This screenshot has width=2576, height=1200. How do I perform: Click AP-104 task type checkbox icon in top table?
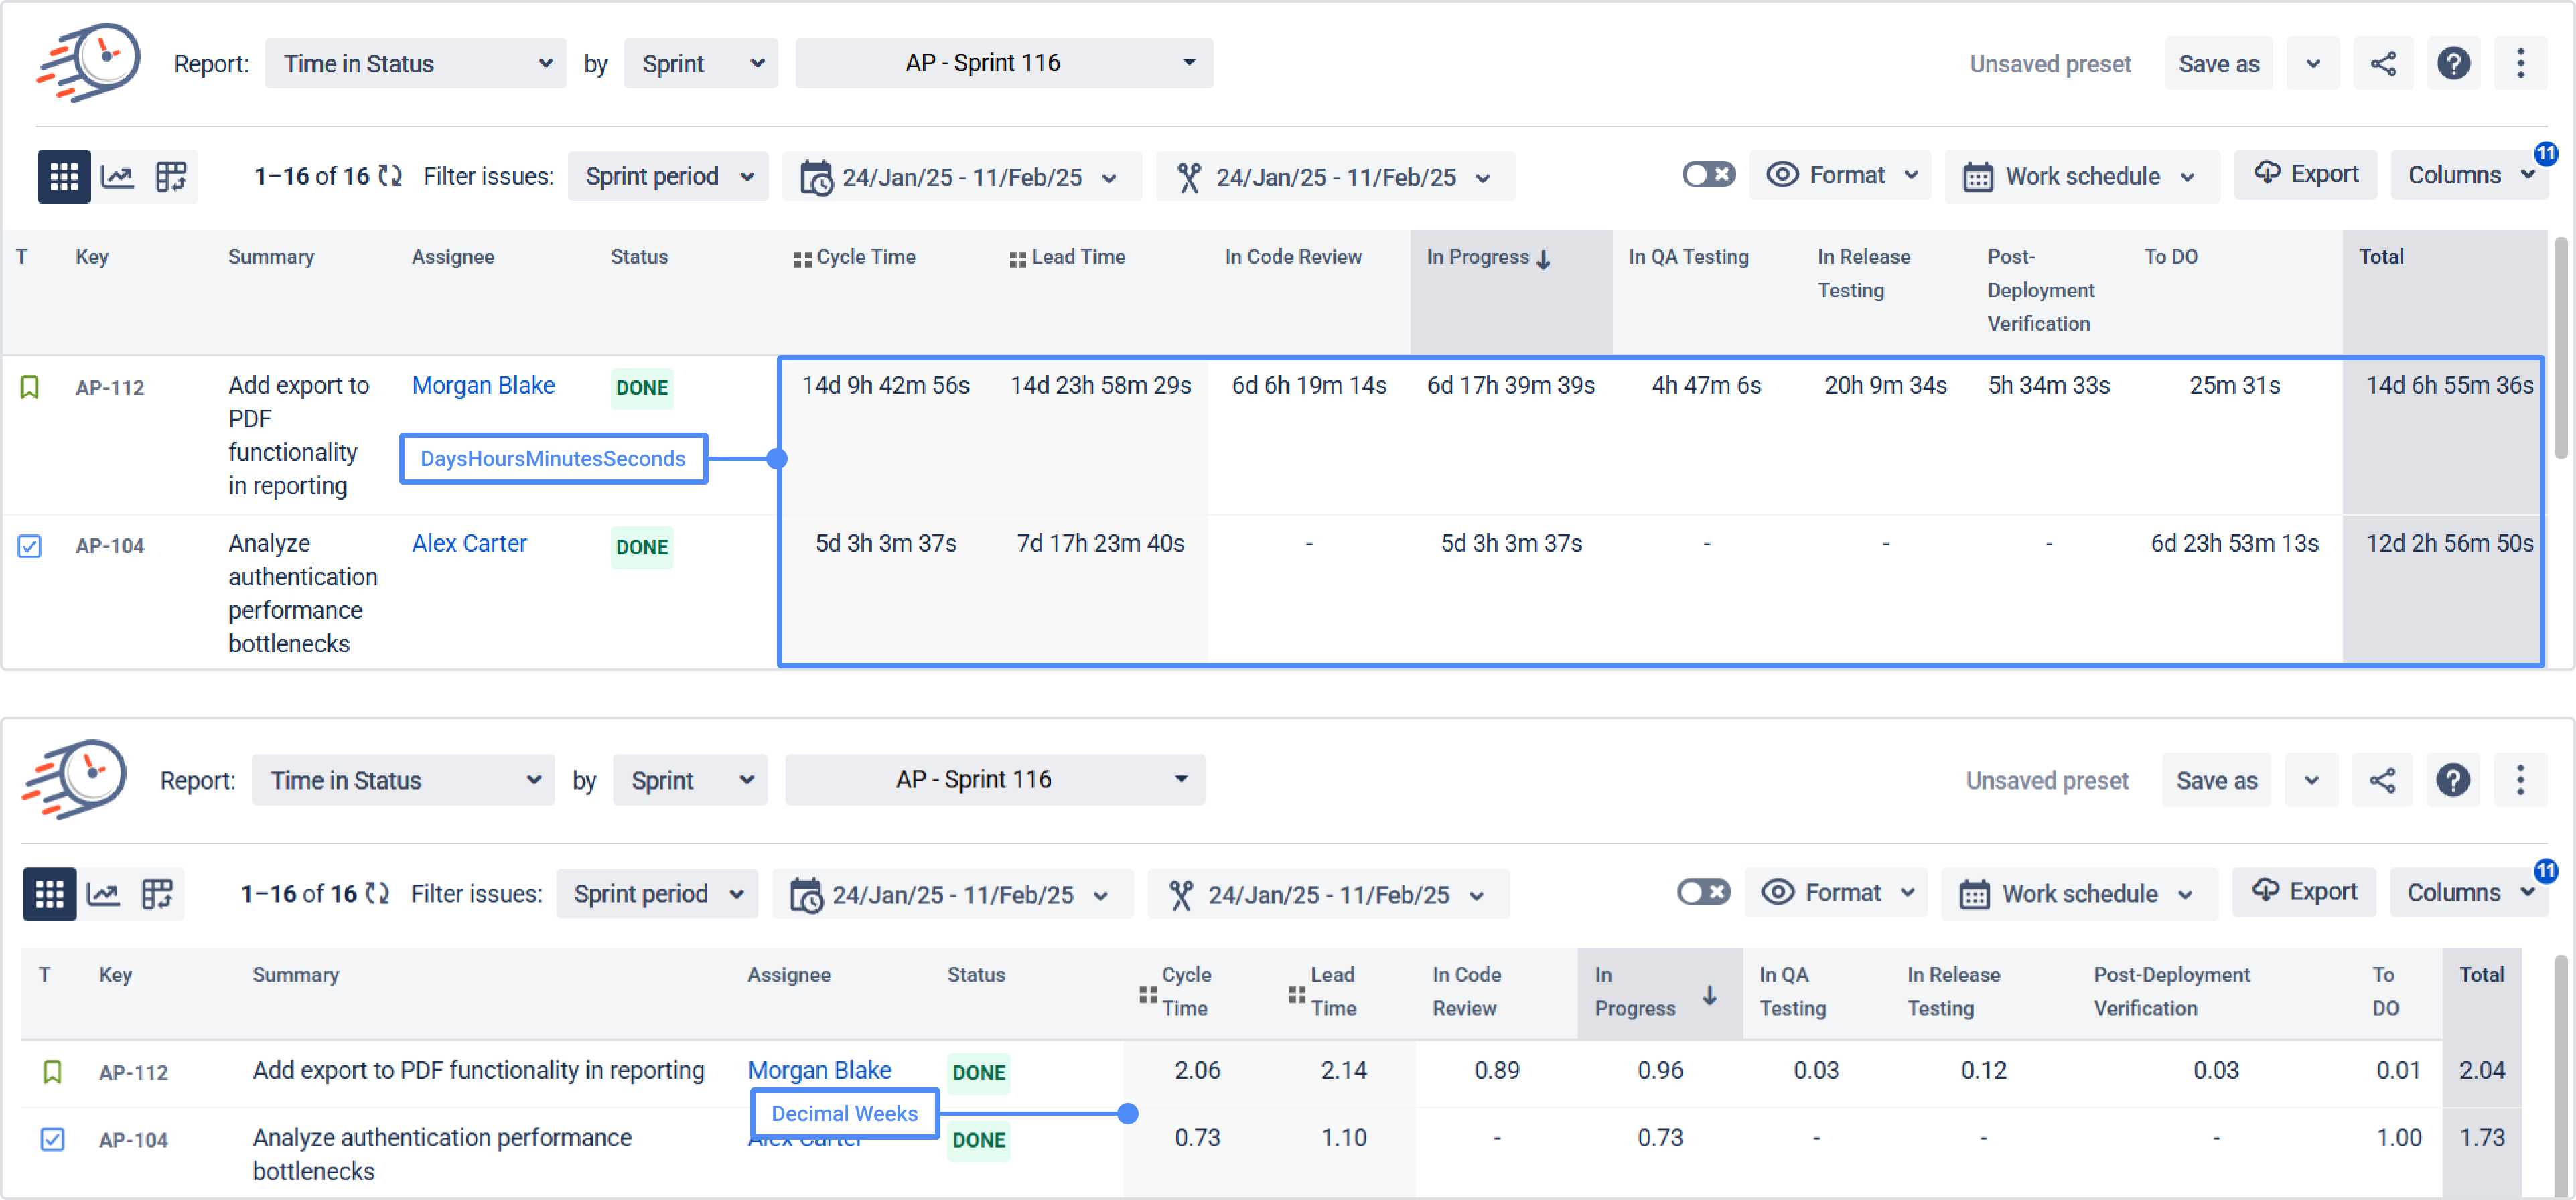pyautogui.click(x=30, y=546)
